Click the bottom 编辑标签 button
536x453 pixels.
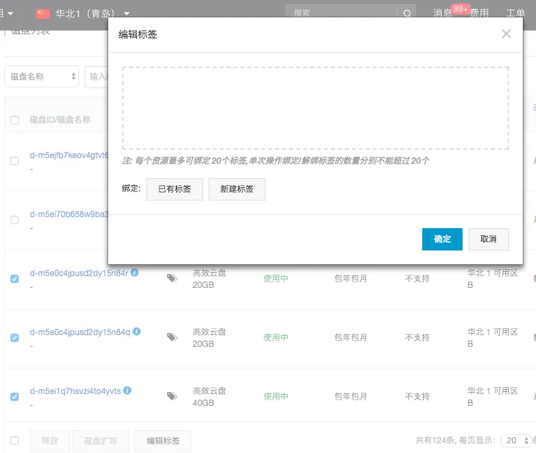pyautogui.click(x=163, y=441)
